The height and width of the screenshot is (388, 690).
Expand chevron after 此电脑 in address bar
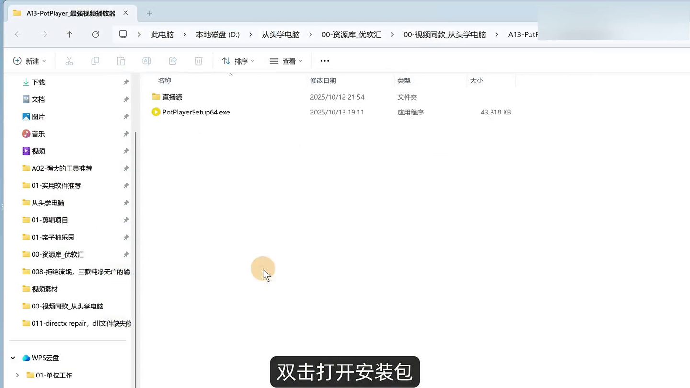click(x=184, y=34)
